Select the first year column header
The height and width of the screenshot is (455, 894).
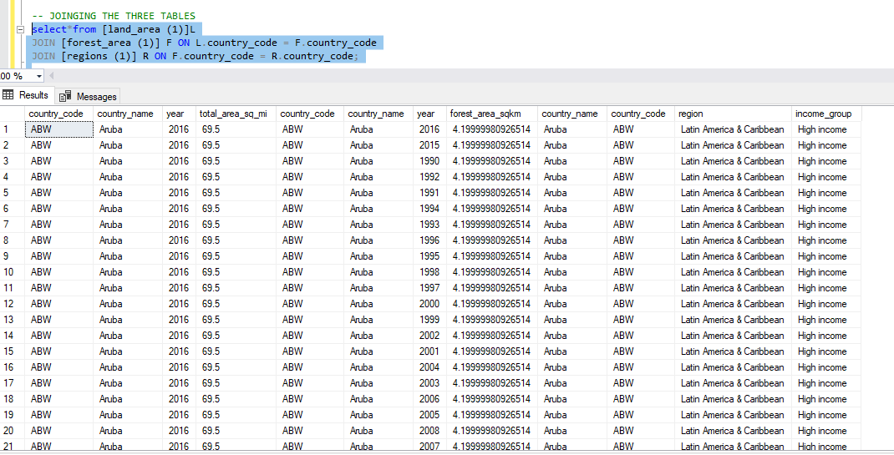pos(180,114)
